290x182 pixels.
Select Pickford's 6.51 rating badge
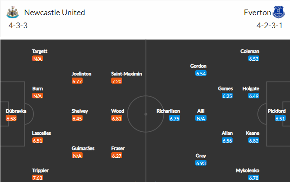point(280,118)
